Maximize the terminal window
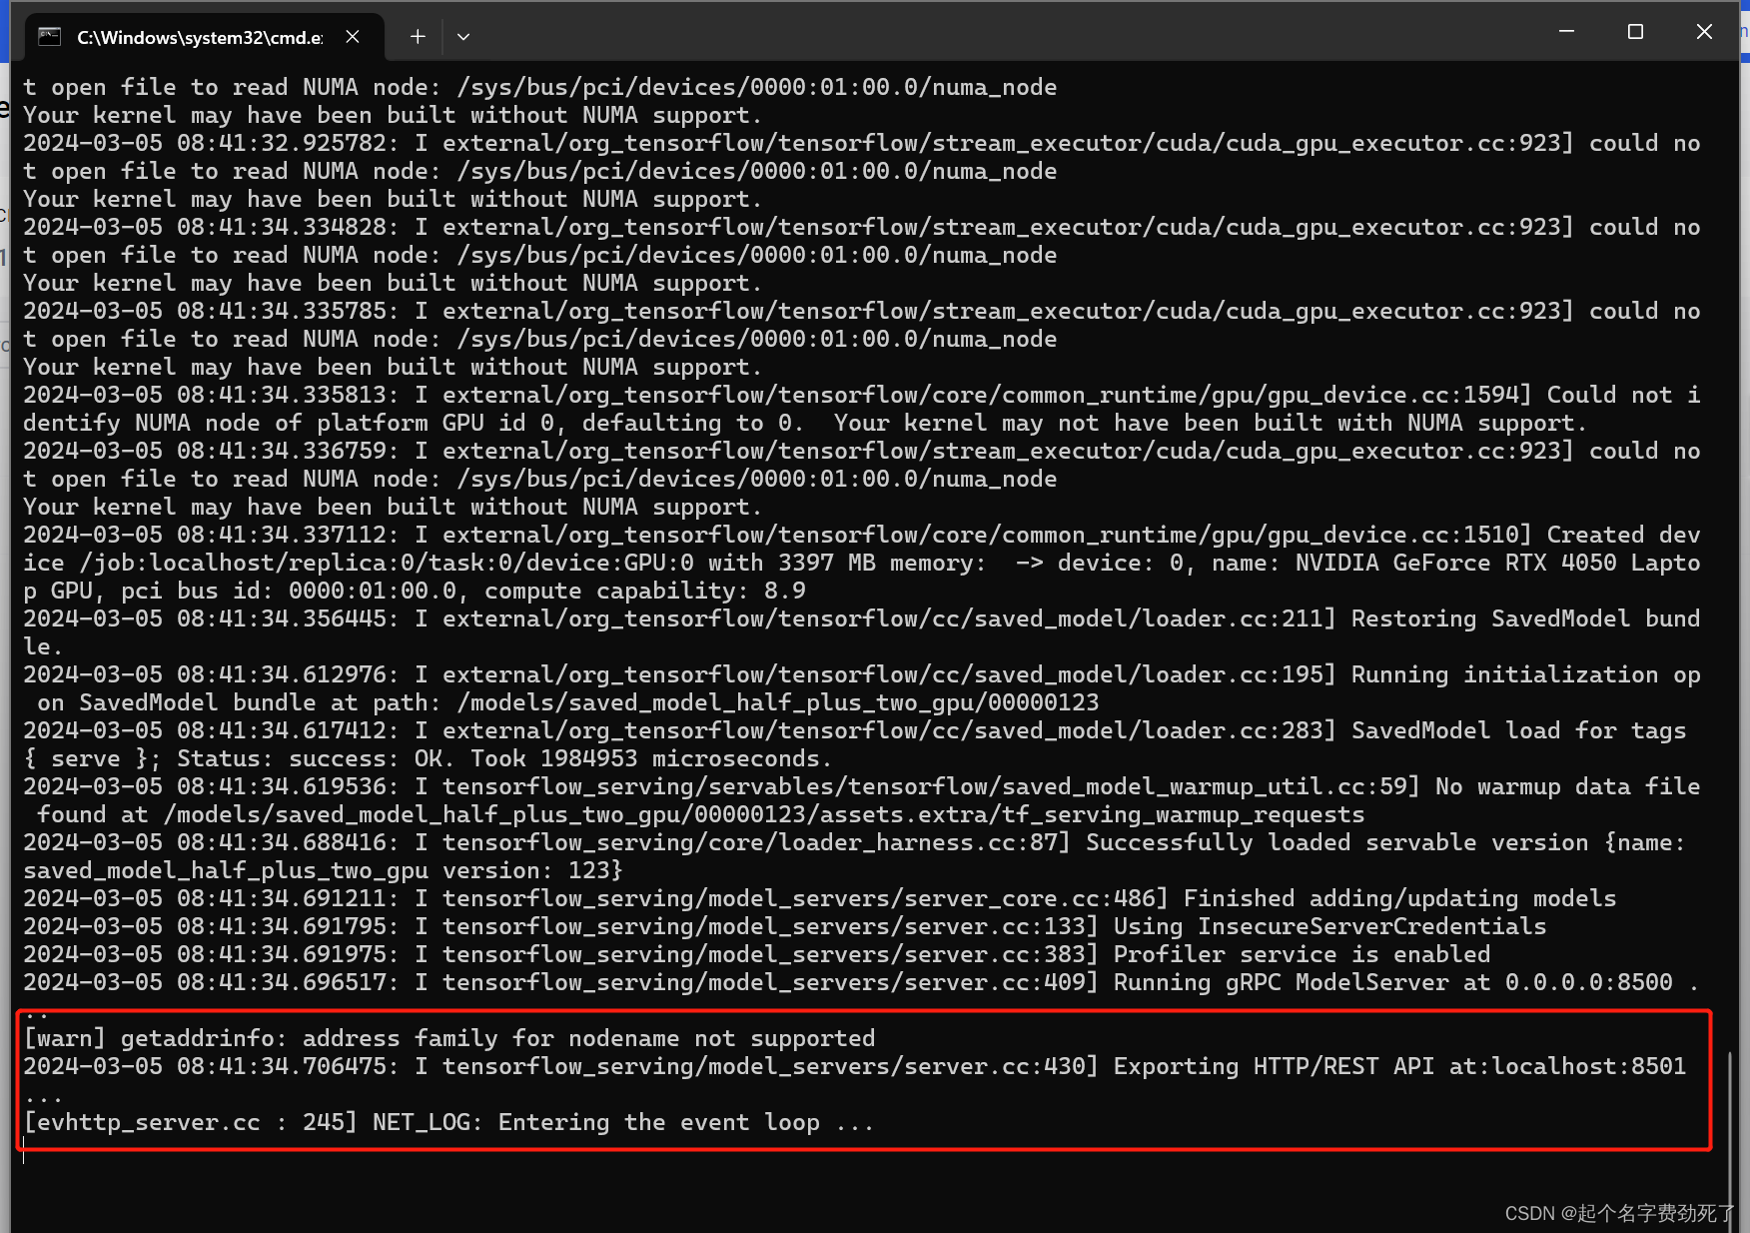Viewport: 1750px width, 1233px height. click(1635, 31)
